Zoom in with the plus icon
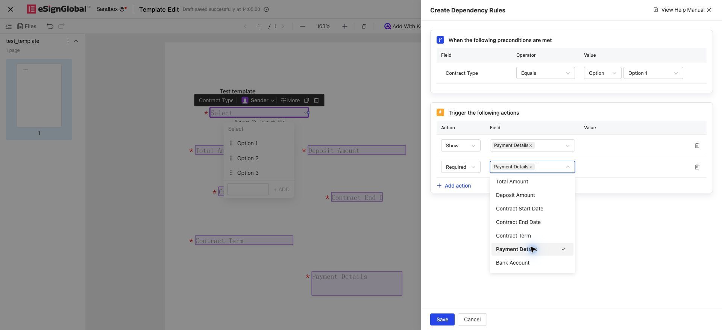This screenshot has width=722, height=330. click(344, 26)
